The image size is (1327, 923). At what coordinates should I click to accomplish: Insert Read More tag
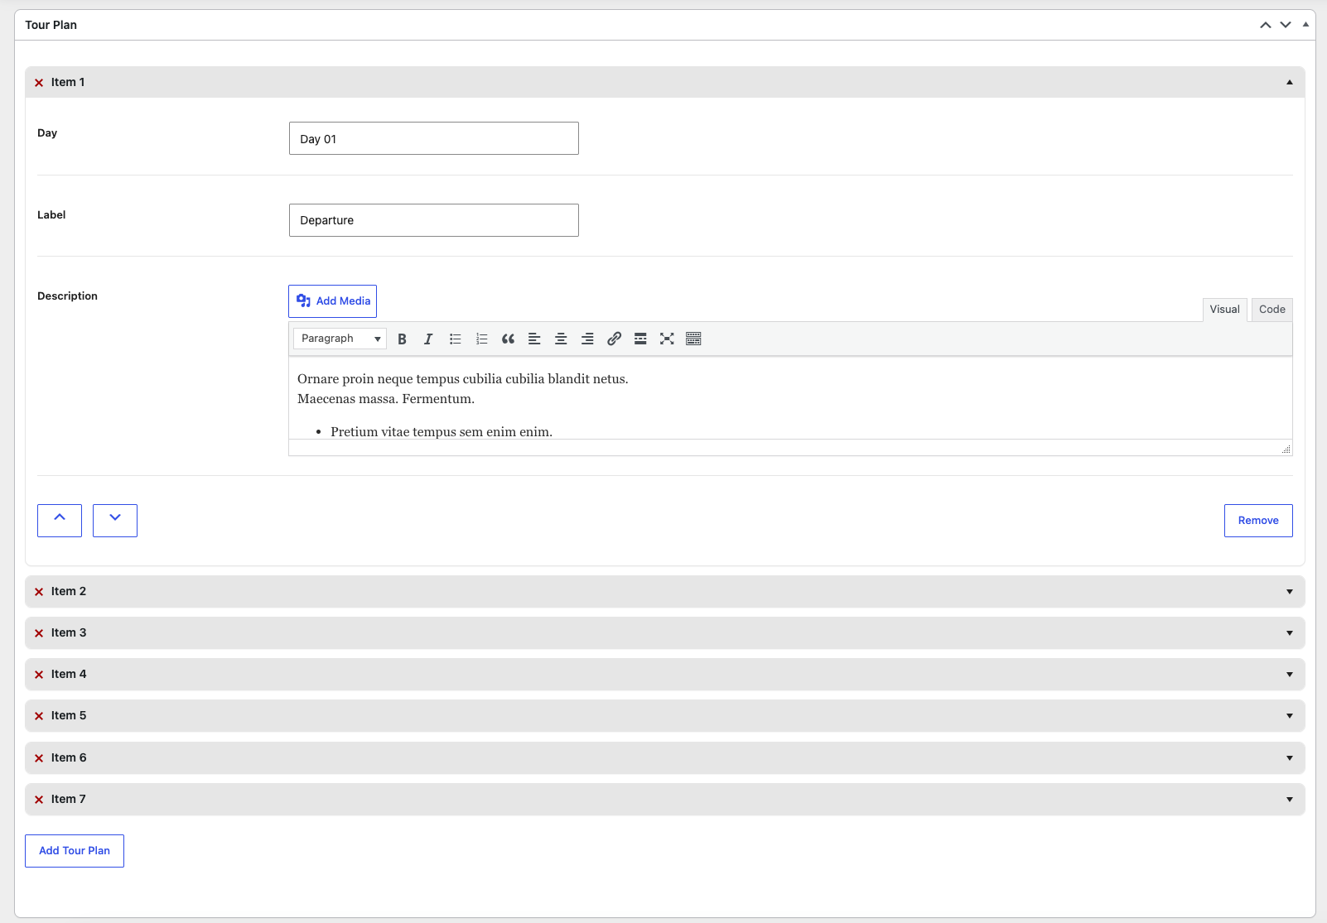[640, 339]
